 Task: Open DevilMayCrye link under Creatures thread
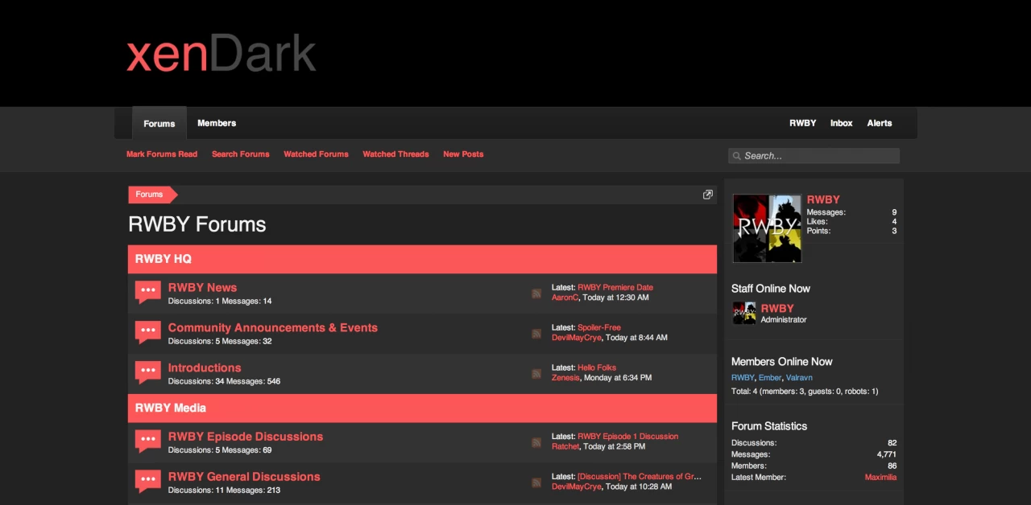(577, 487)
